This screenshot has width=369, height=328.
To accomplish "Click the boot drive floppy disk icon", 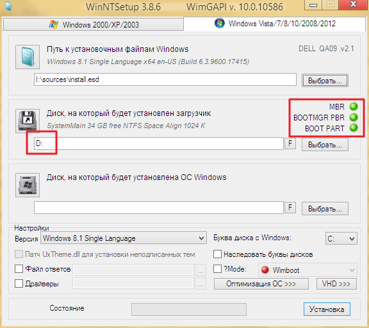I will [x=28, y=120].
